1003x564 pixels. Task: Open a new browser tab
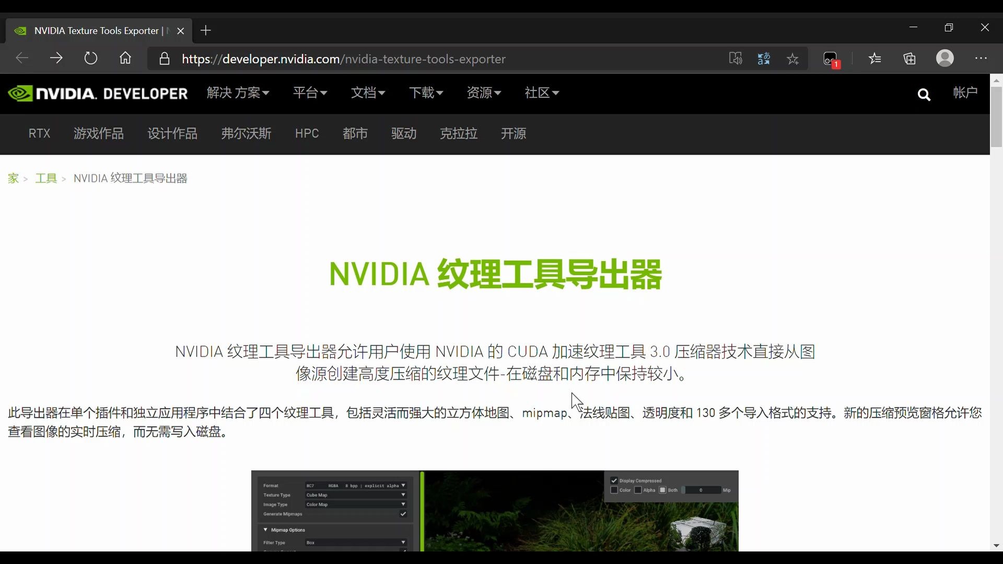click(206, 31)
